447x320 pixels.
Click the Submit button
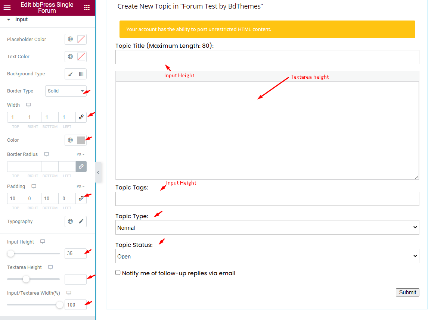coord(407,292)
